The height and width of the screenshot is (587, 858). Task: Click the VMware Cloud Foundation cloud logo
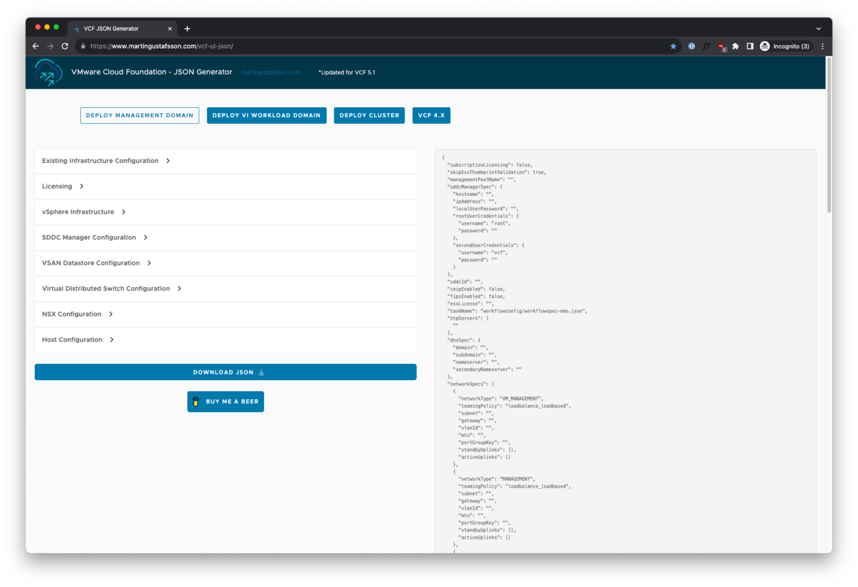pos(48,72)
